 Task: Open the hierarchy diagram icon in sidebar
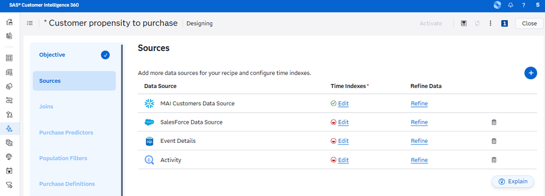[9, 115]
